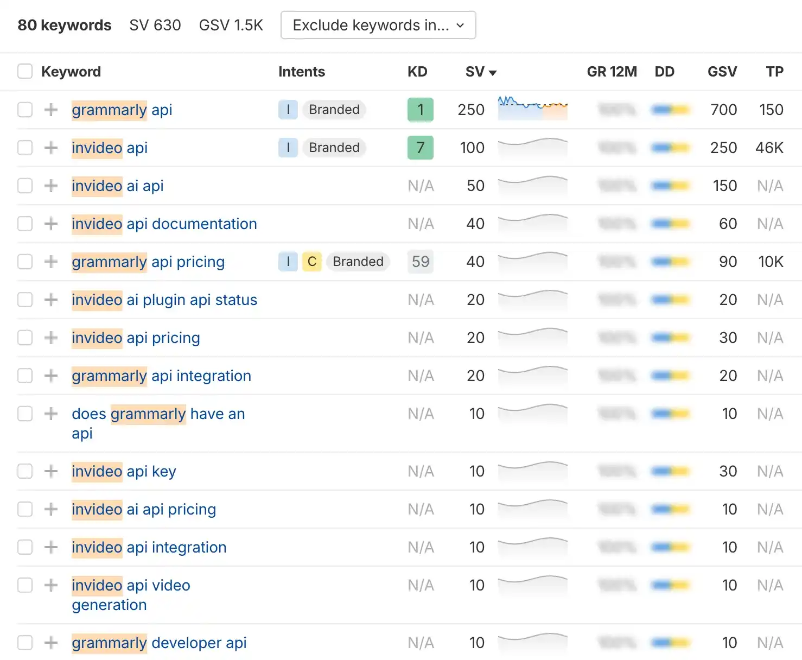Image resolution: width=802 pixels, height=660 pixels.
Task: Click the "80 keywords" count label
Action: pos(64,25)
